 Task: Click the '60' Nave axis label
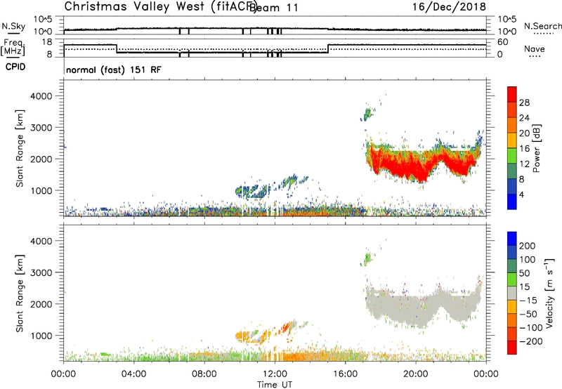503,42
